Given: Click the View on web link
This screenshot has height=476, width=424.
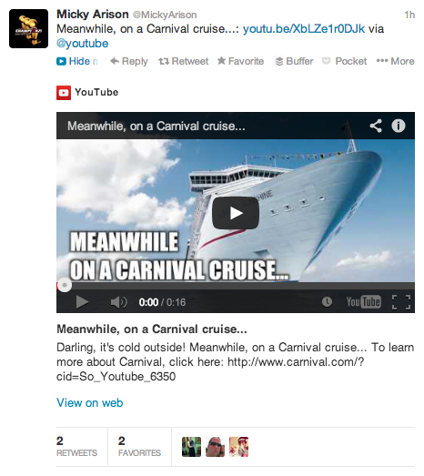Looking at the screenshot, I should pyautogui.click(x=90, y=403).
